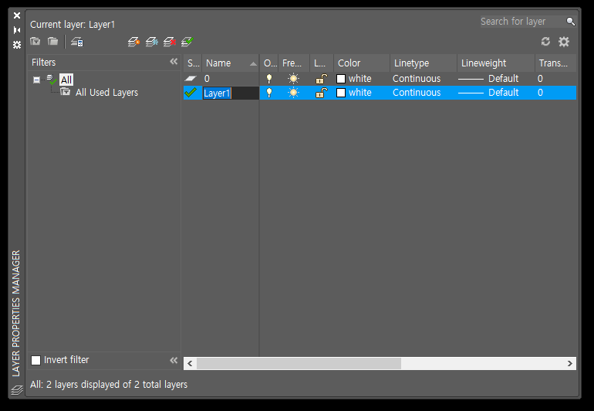Collapse filter tree via bottom chevrons
The width and height of the screenshot is (594, 411).
tap(174, 360)
